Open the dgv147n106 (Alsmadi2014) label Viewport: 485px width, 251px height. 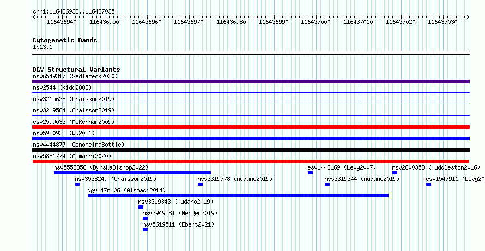(126, 190)
